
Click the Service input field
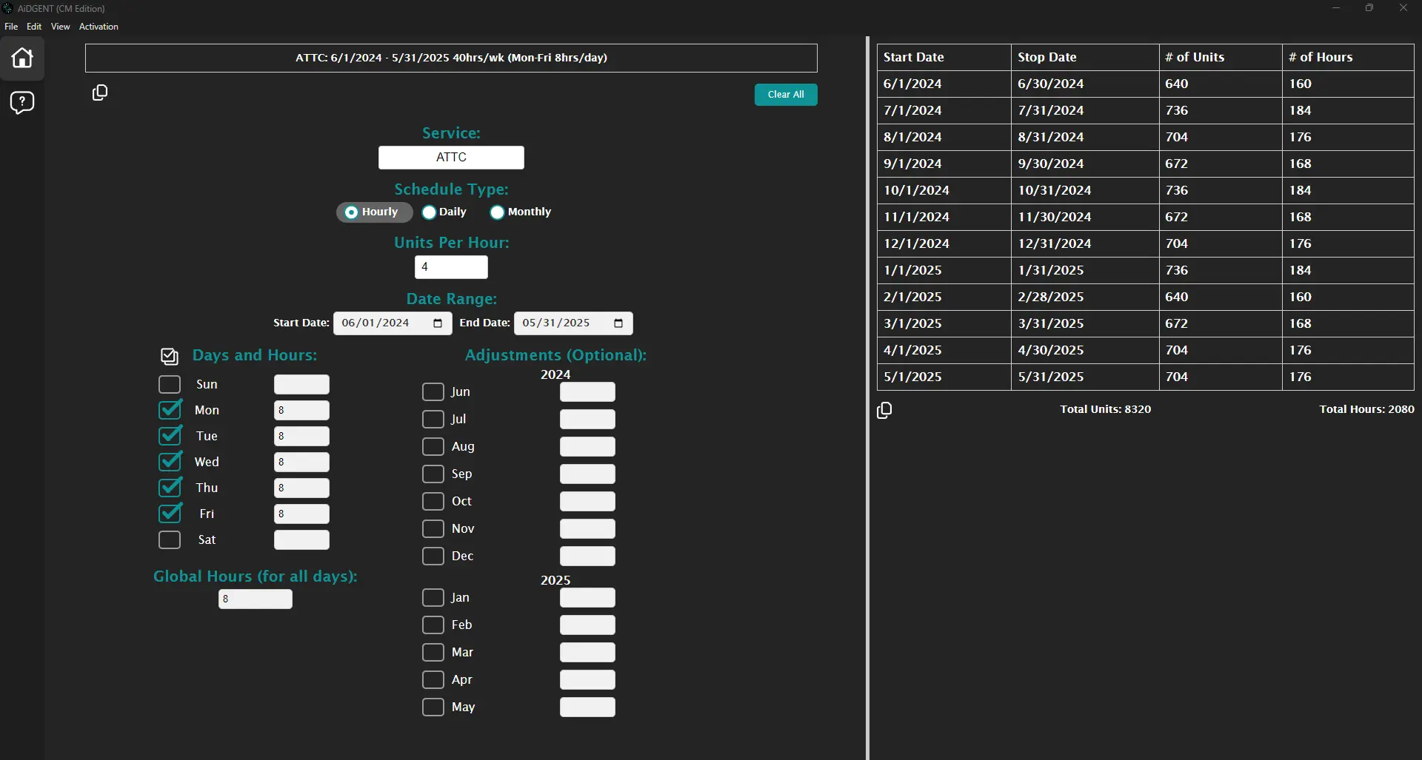point(451,158)
